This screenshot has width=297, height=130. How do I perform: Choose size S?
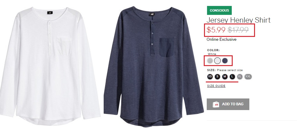point(217,77)
